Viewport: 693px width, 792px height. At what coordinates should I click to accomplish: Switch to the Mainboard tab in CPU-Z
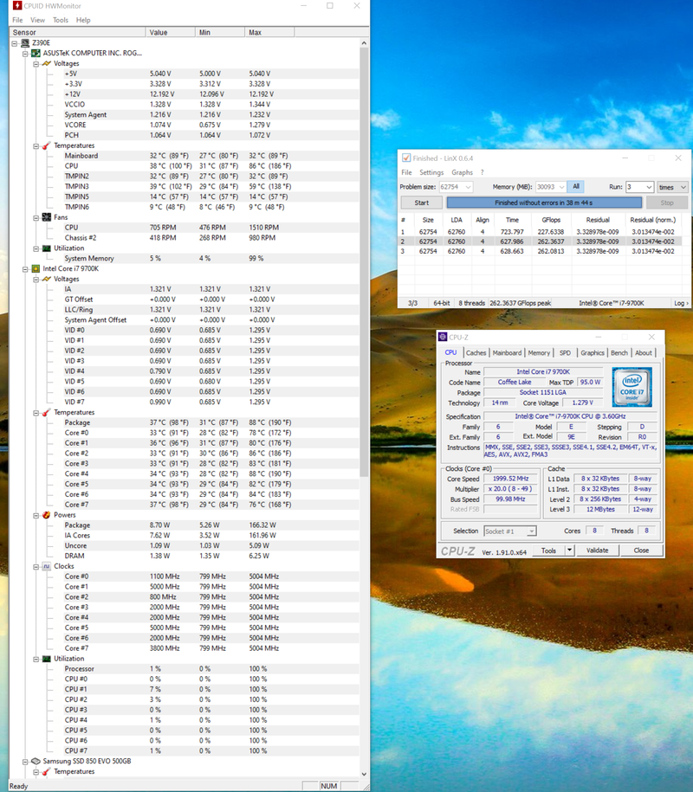coord(507,352)
